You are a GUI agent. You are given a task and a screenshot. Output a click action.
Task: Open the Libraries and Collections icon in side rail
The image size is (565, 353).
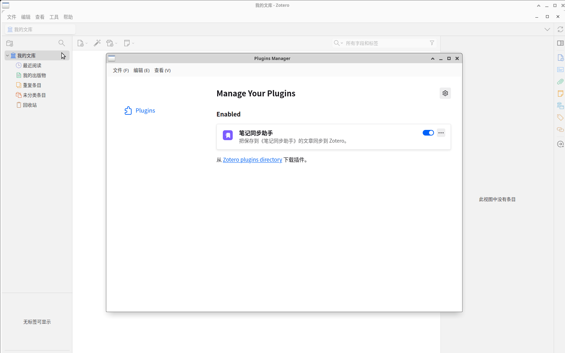click(560, 106)
